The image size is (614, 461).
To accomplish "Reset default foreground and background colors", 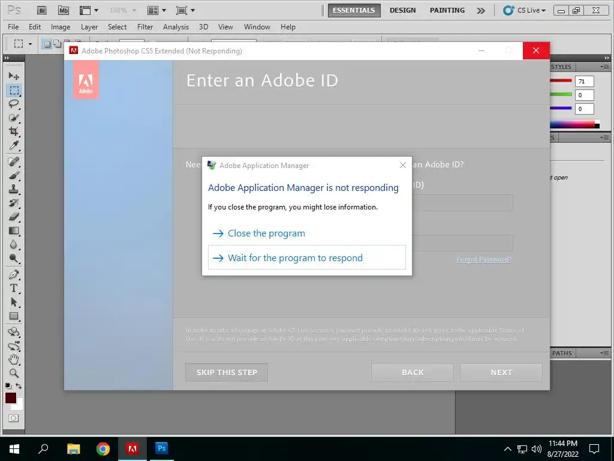I will (8, 386).
